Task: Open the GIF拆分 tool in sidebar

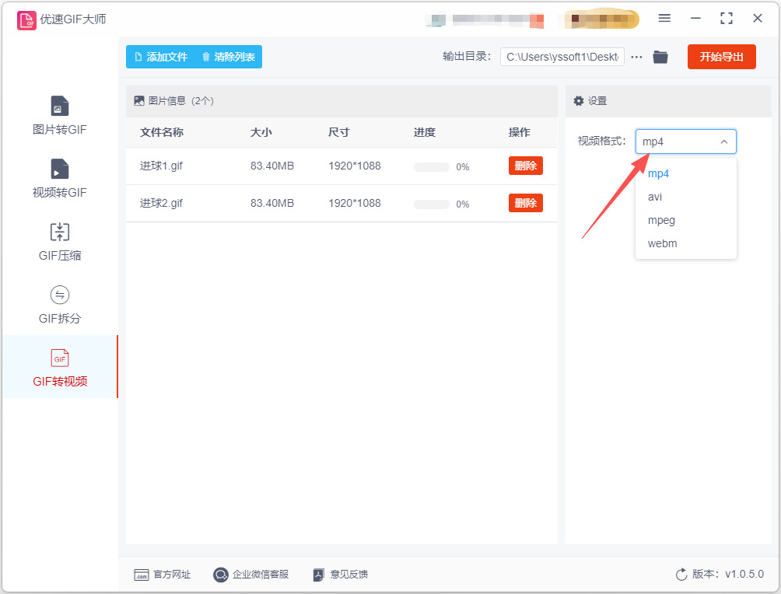Action: [x=60, y=305]
